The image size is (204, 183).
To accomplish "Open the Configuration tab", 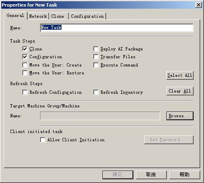I will (x=87, y=16).
